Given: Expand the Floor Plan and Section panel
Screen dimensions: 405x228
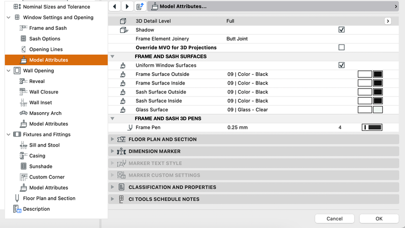Looking at the screenshot, I should (x=113, y=140).
